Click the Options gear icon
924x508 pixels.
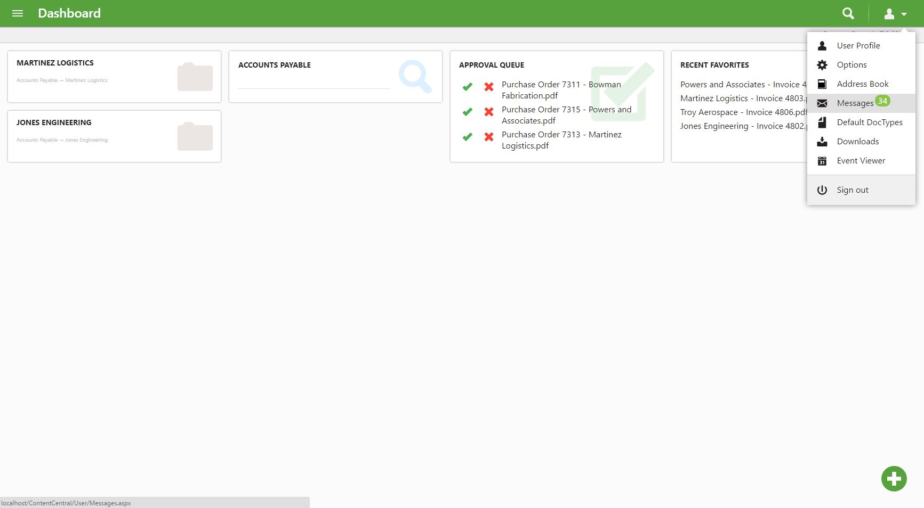click(822, 65)
